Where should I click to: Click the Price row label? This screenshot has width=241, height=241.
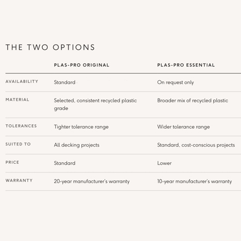12,162
